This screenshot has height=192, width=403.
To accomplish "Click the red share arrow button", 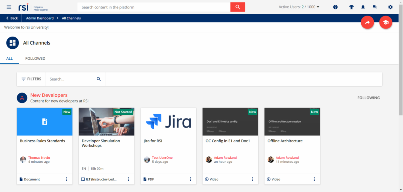I will pyautogui.click(x=367, y=22).
